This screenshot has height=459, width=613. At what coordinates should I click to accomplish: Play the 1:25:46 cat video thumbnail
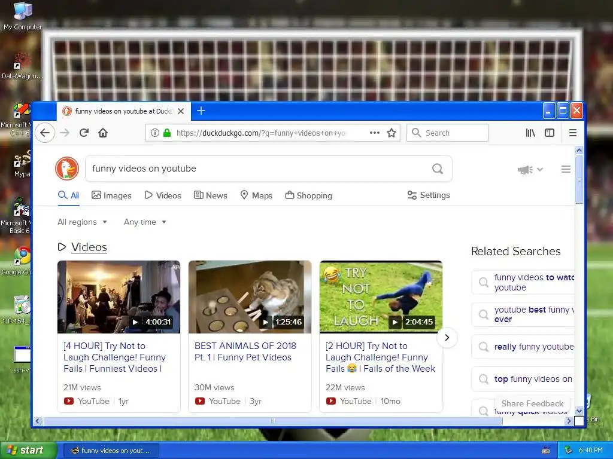[250, 297]
